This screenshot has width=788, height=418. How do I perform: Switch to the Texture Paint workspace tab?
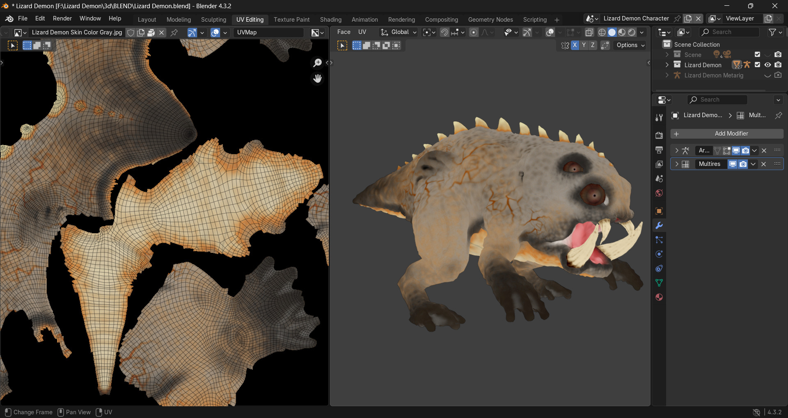click(x=291, y=20)
